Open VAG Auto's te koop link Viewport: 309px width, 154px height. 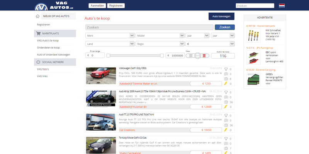[48, 41]
